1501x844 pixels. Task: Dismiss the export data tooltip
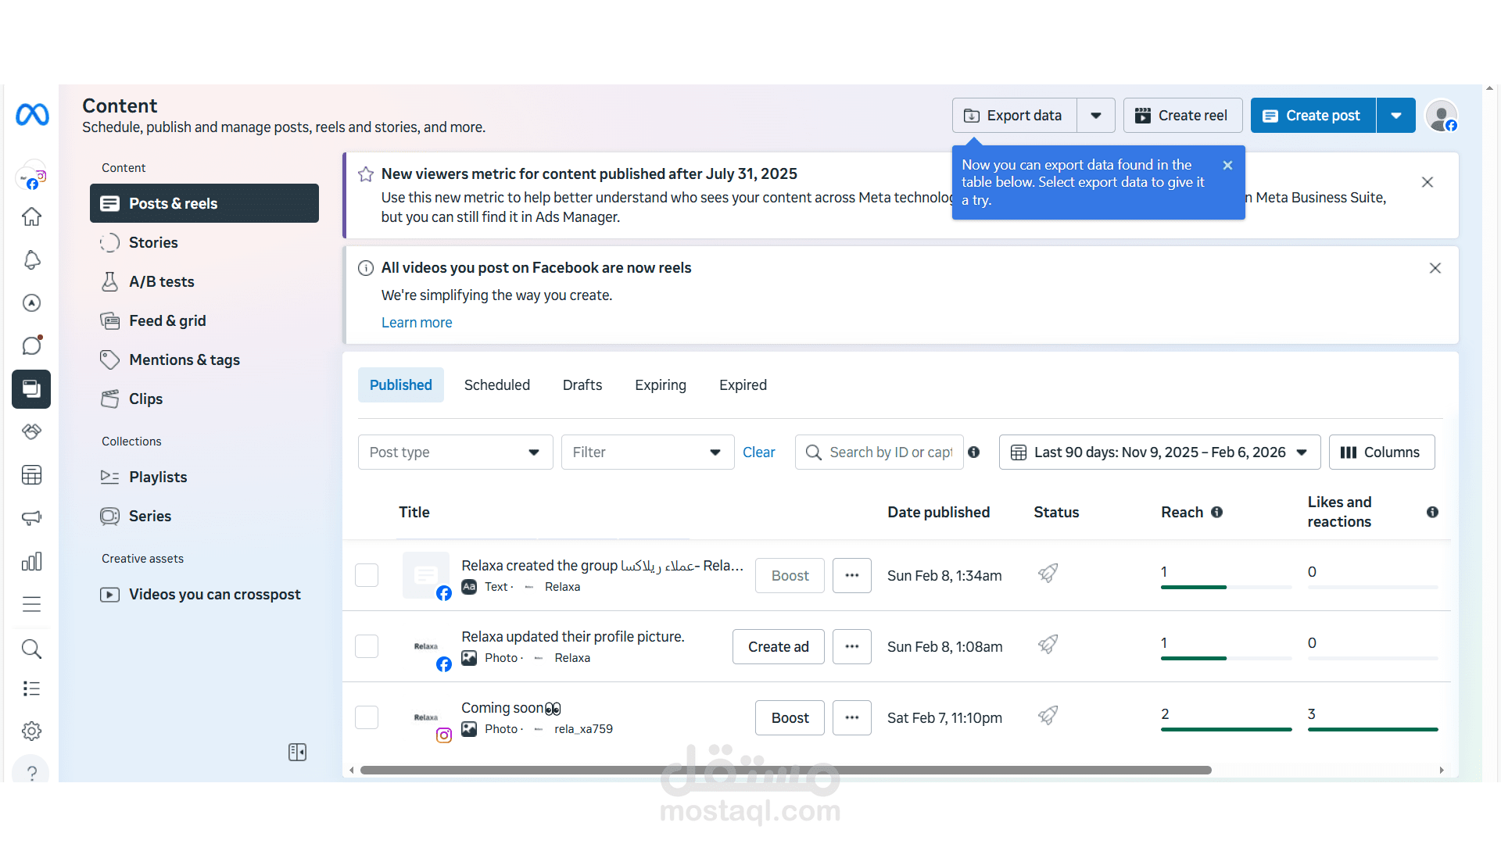tap(1227, 165)
